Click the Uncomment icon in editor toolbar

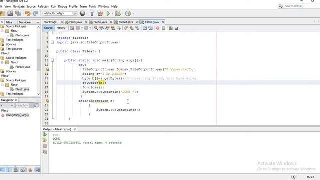pos(176,28)
